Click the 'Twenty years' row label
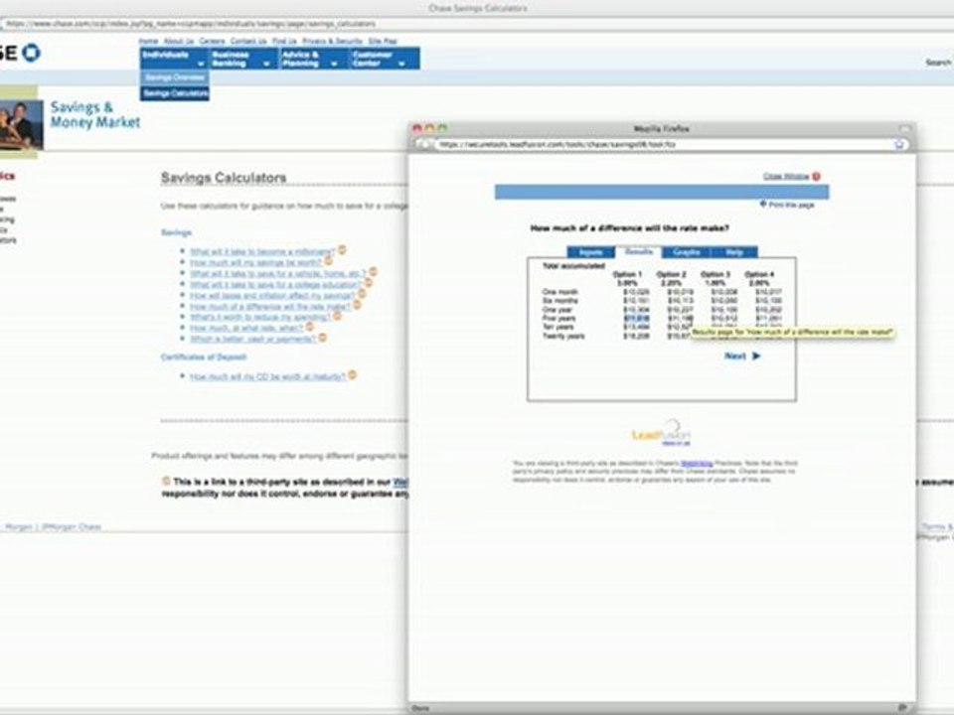Viewport: 954px width, 715px height. [563, 337]
